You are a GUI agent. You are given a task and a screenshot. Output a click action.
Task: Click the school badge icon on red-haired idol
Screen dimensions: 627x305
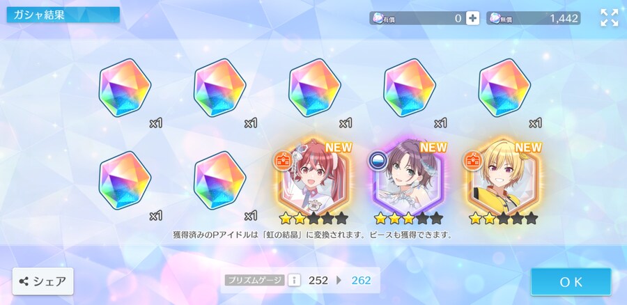(284, 160)
